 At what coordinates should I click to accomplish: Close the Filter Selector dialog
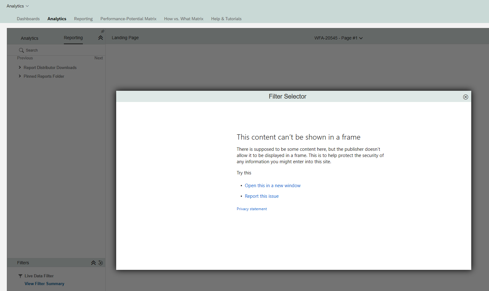point(466,97)
